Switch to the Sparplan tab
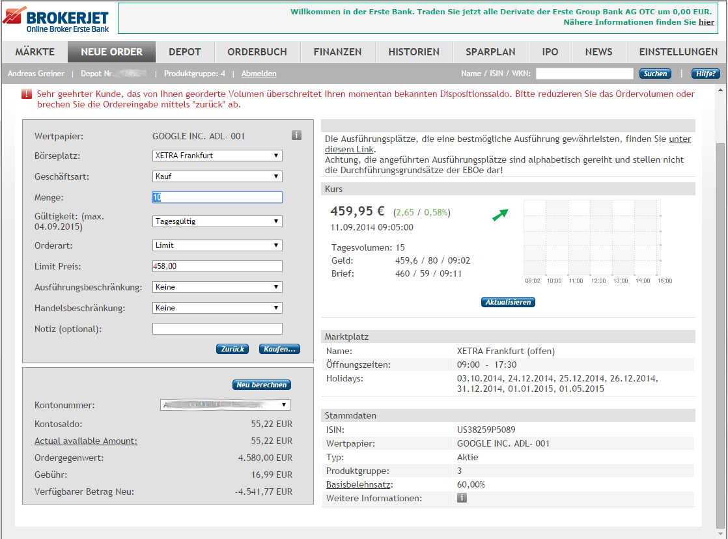This screenshot has width=728, height=539. pos(490,52)
